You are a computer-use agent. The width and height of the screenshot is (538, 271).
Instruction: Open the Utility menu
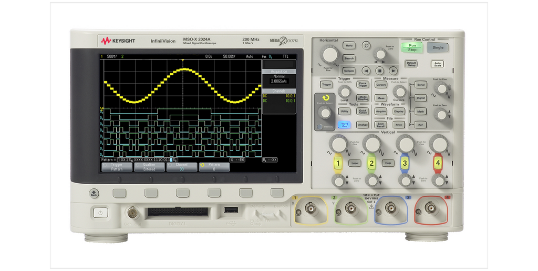[345, 112]
